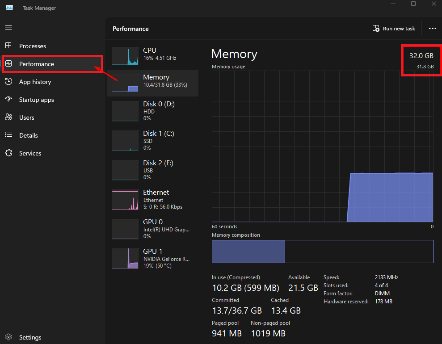Click the Details list icon

click(8, 135)
